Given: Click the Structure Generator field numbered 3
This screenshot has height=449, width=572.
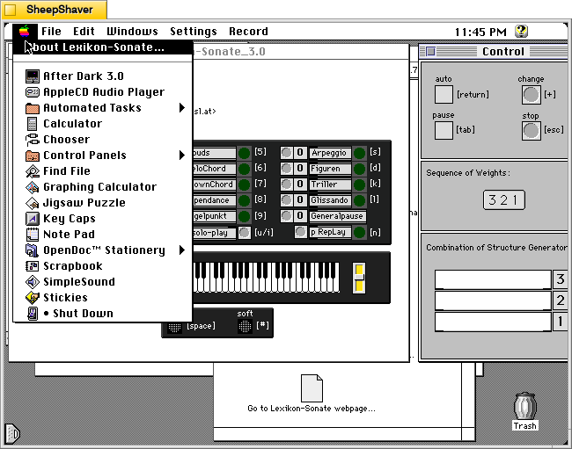Looking at the screenshot, I should coord(493,279).
